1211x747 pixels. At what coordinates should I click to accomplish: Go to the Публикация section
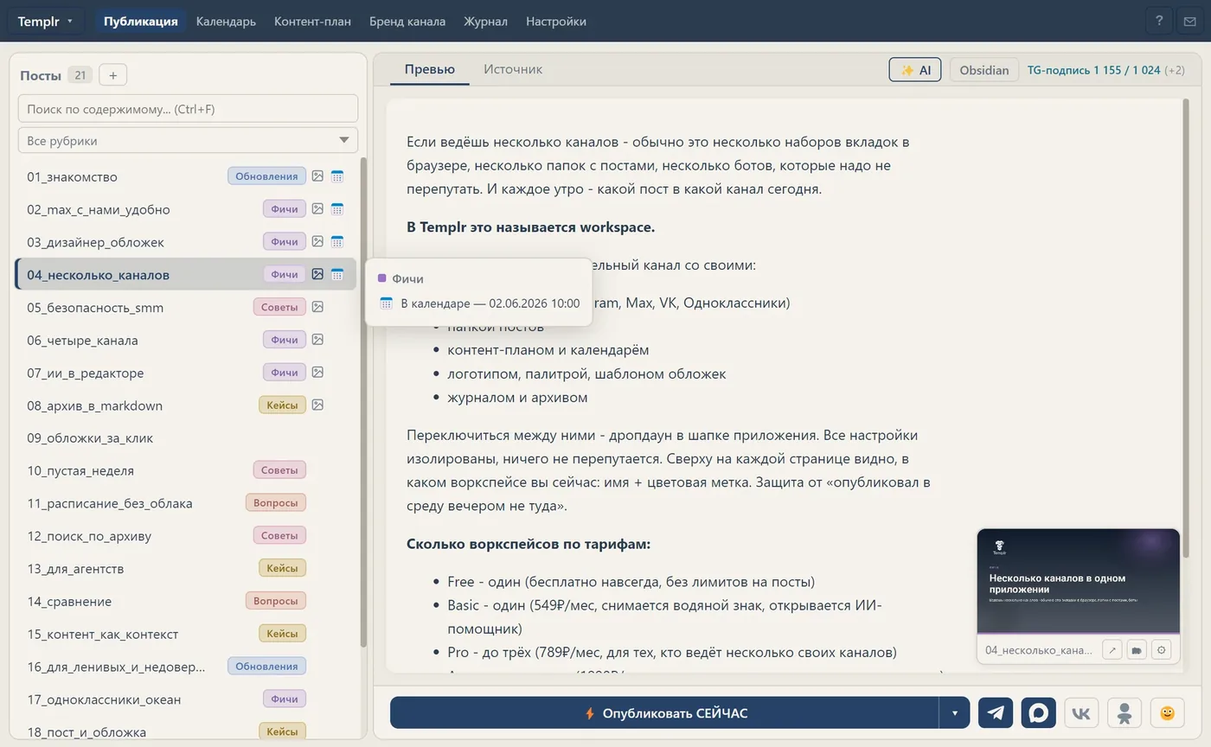pos(141,21)
